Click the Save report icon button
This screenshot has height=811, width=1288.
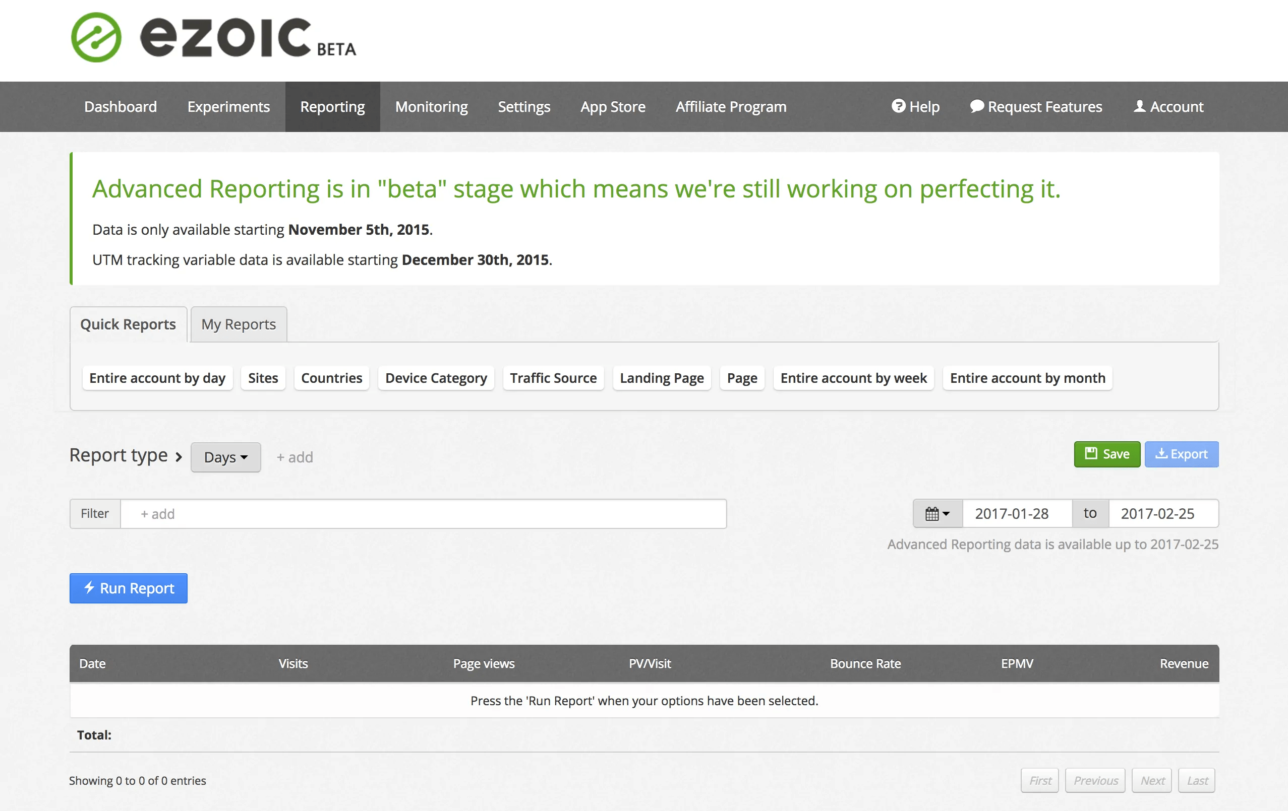tap(1106, 454)
